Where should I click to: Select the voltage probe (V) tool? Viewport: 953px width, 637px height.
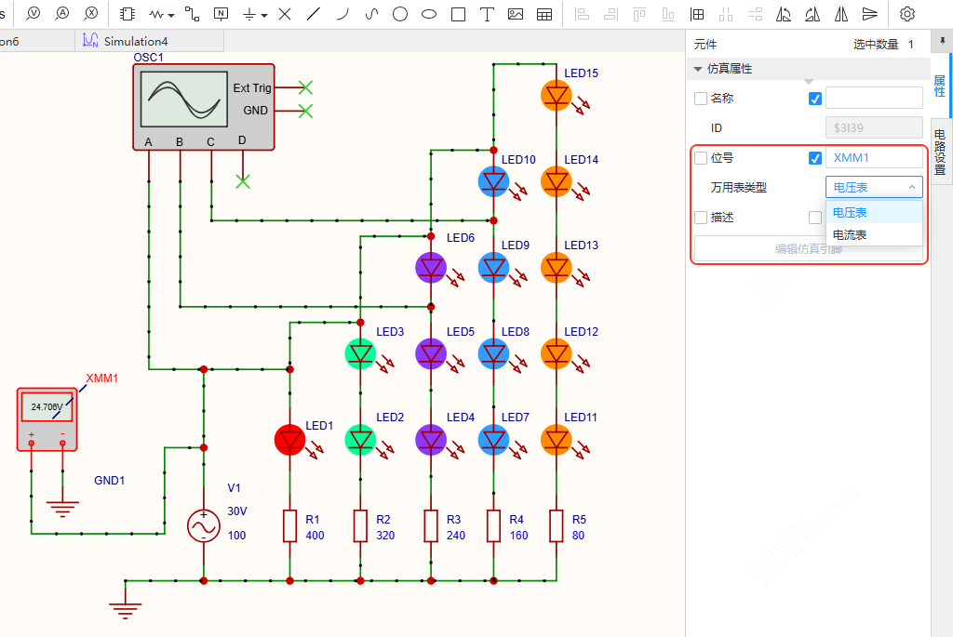click(x=34, y=14)
